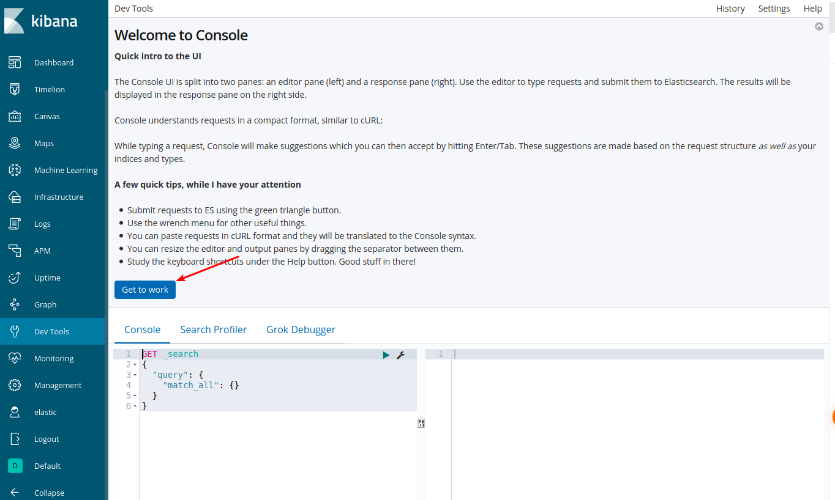Open the elastic user profile icon
The image size is (835, 500).
pyautogui.click(x=15, y=412)
